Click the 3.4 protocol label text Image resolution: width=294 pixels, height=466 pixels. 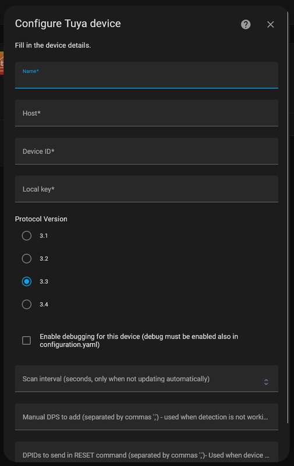44,304
